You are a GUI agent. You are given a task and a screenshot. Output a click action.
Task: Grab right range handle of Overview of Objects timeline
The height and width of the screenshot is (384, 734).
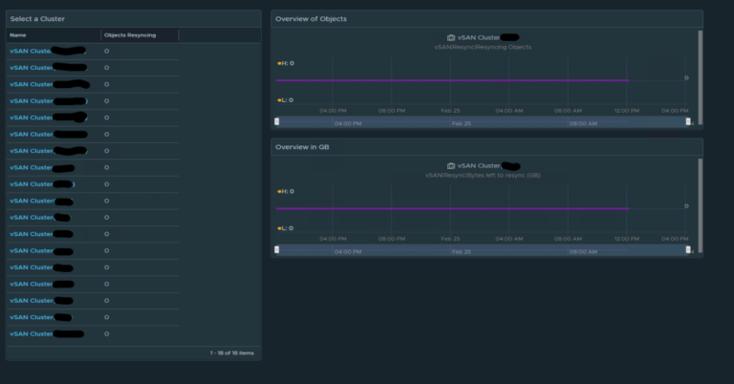click(x=688, y=121)
